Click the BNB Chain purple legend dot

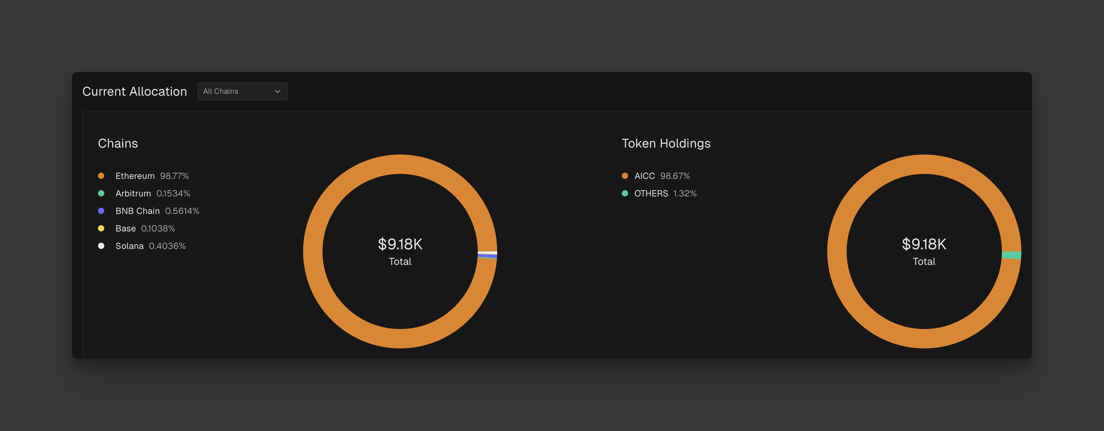pos(101,211)
